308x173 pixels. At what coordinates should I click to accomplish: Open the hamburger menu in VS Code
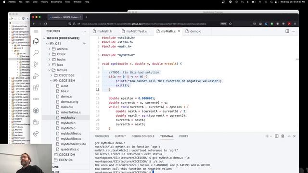[36, 31]
